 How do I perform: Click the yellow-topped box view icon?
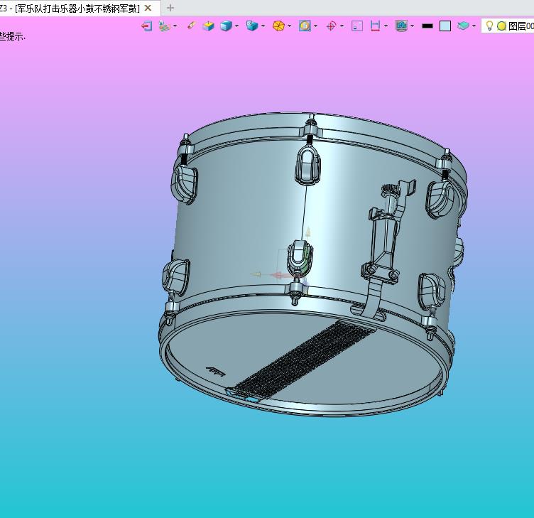(x=208, y=26)
